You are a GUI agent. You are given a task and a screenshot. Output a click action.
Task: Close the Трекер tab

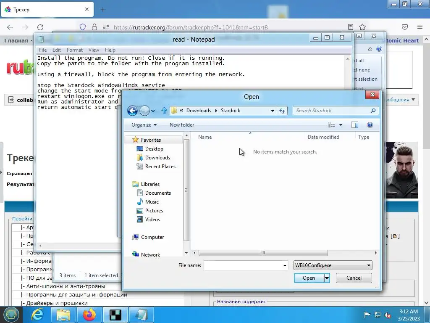[87, 9]
